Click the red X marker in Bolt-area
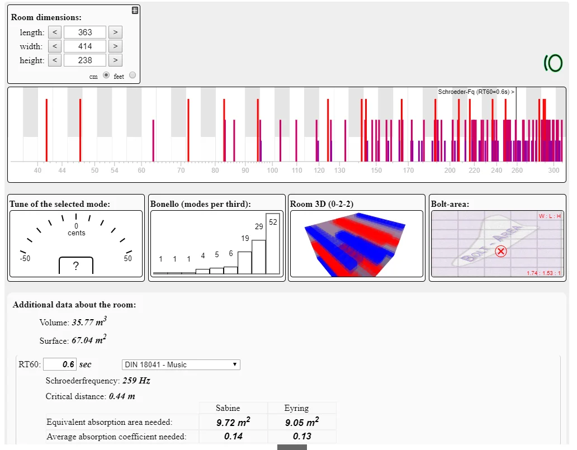The image size is (577, 450). click(501, 252)
